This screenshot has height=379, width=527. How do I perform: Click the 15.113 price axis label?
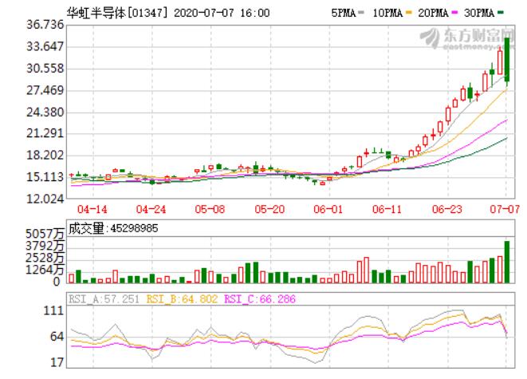click(x=45, y=177)
